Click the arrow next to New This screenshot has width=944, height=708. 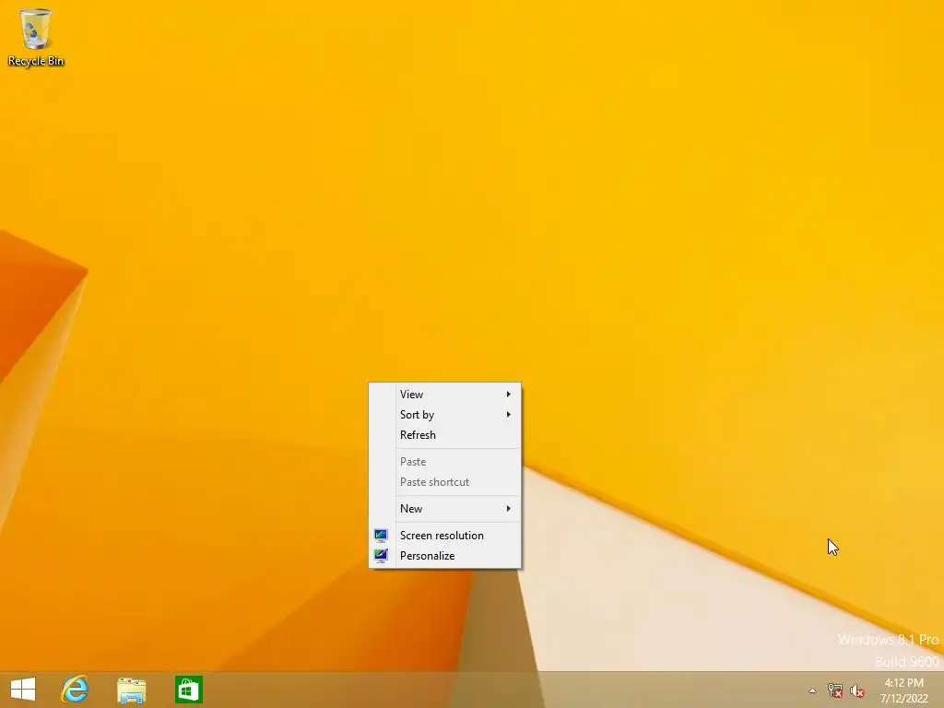coord(509,509)
